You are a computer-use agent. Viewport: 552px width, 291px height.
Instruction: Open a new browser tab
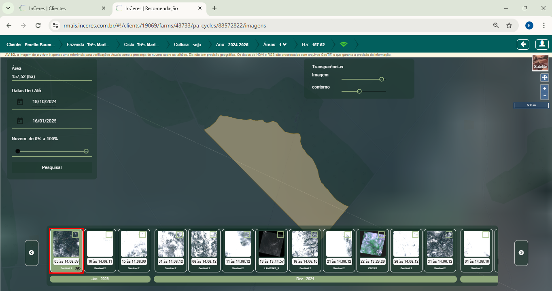coord(214,8)
